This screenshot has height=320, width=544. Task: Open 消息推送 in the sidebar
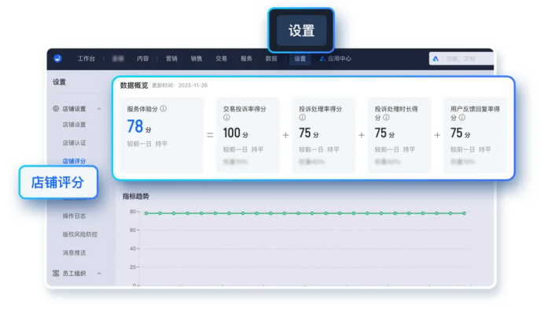(x=74, y=253)
